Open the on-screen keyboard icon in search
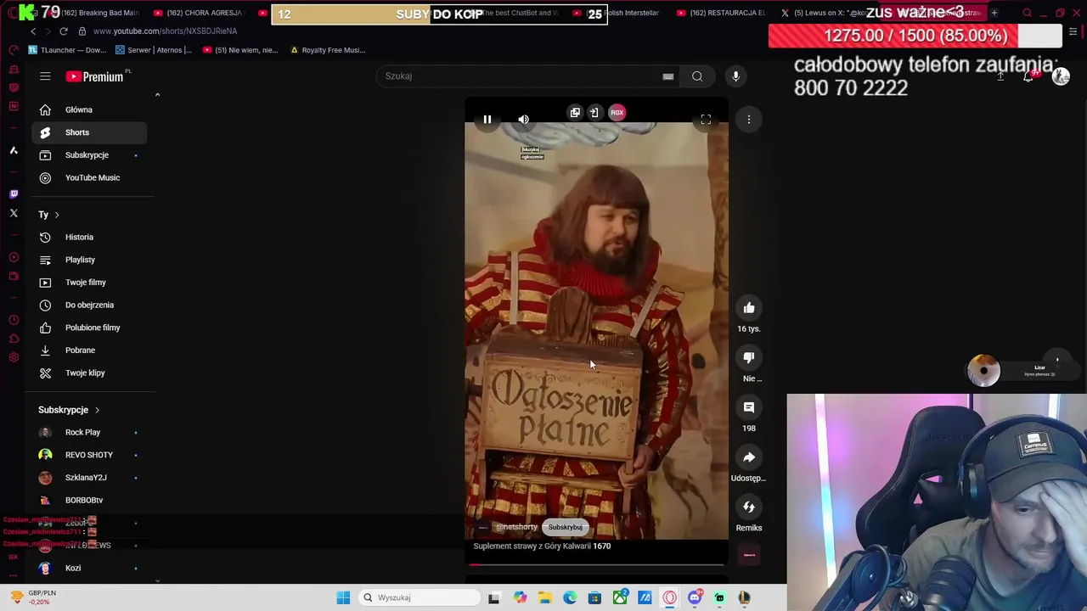Image resolution: width=1087 pixels, height=611 pixels. pos(668,76)
